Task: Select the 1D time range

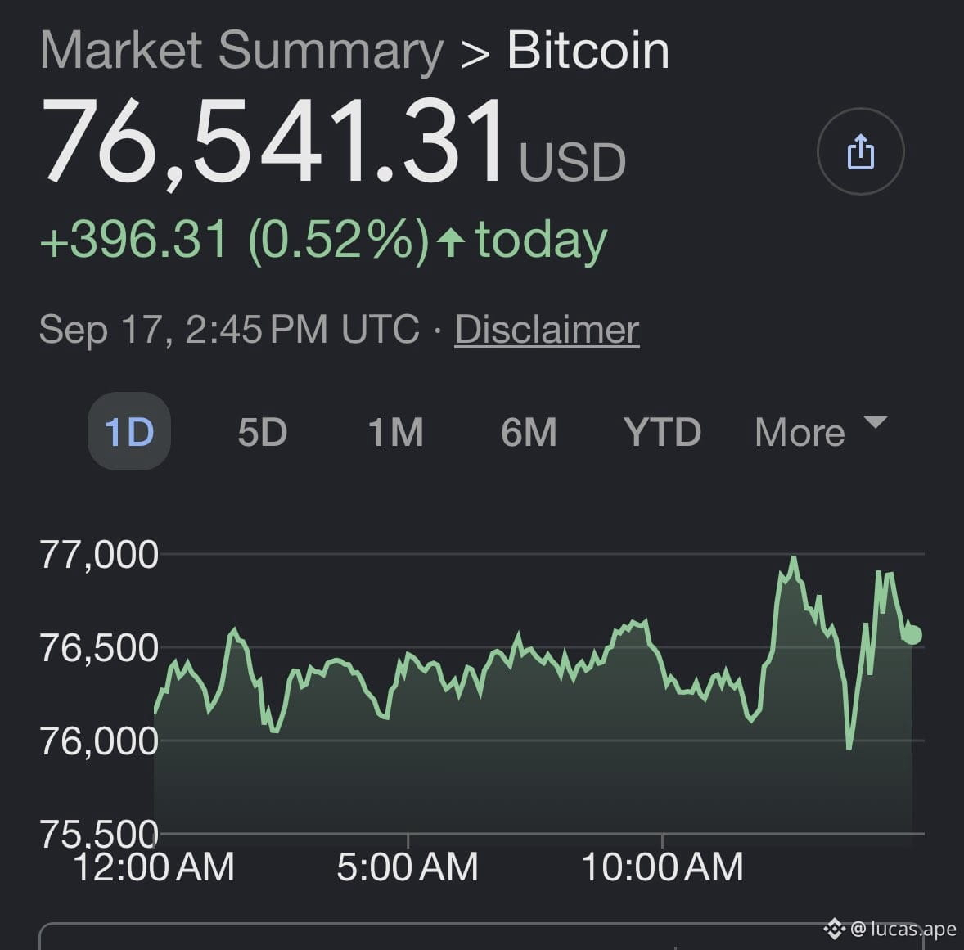Action: point(129,431)
